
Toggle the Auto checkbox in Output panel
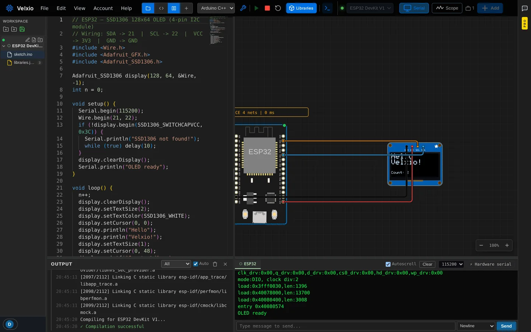tap(196, 264)
